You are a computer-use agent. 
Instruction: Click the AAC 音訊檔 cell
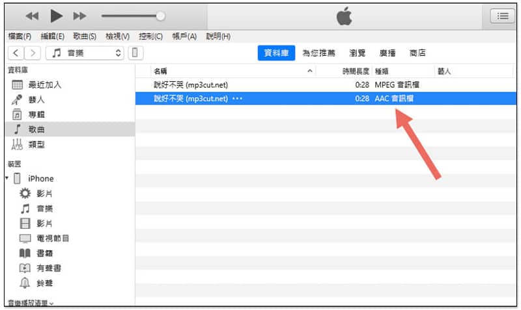(x=394, y=99)
